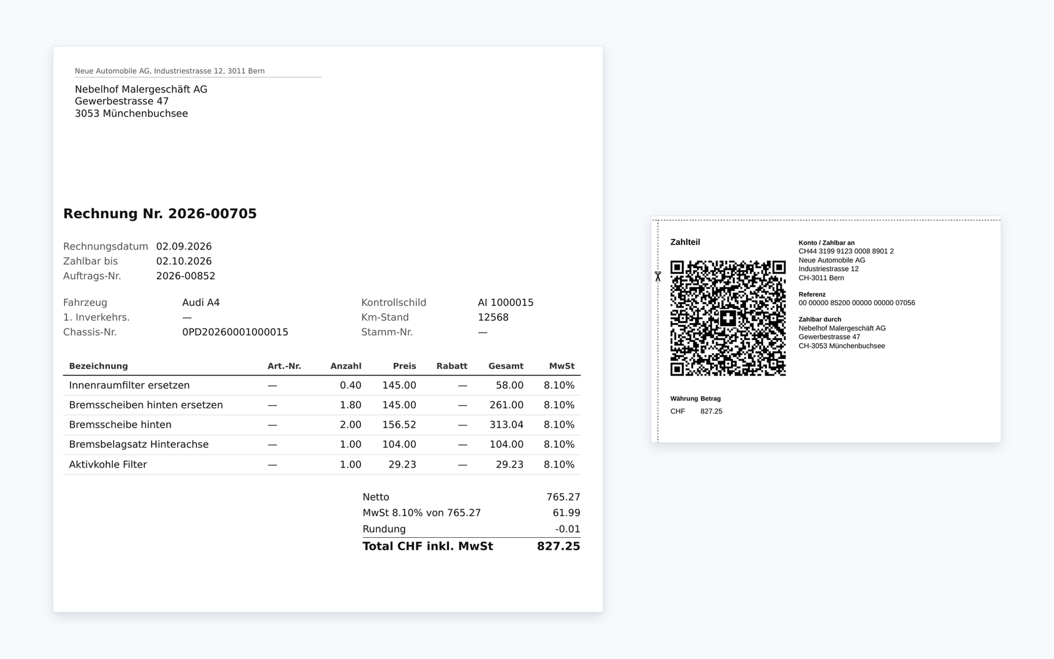The image size is (1054, 659).
Task: Click quantity 1.80 for Bremsscheiben ersetzen
Action: 351,405
